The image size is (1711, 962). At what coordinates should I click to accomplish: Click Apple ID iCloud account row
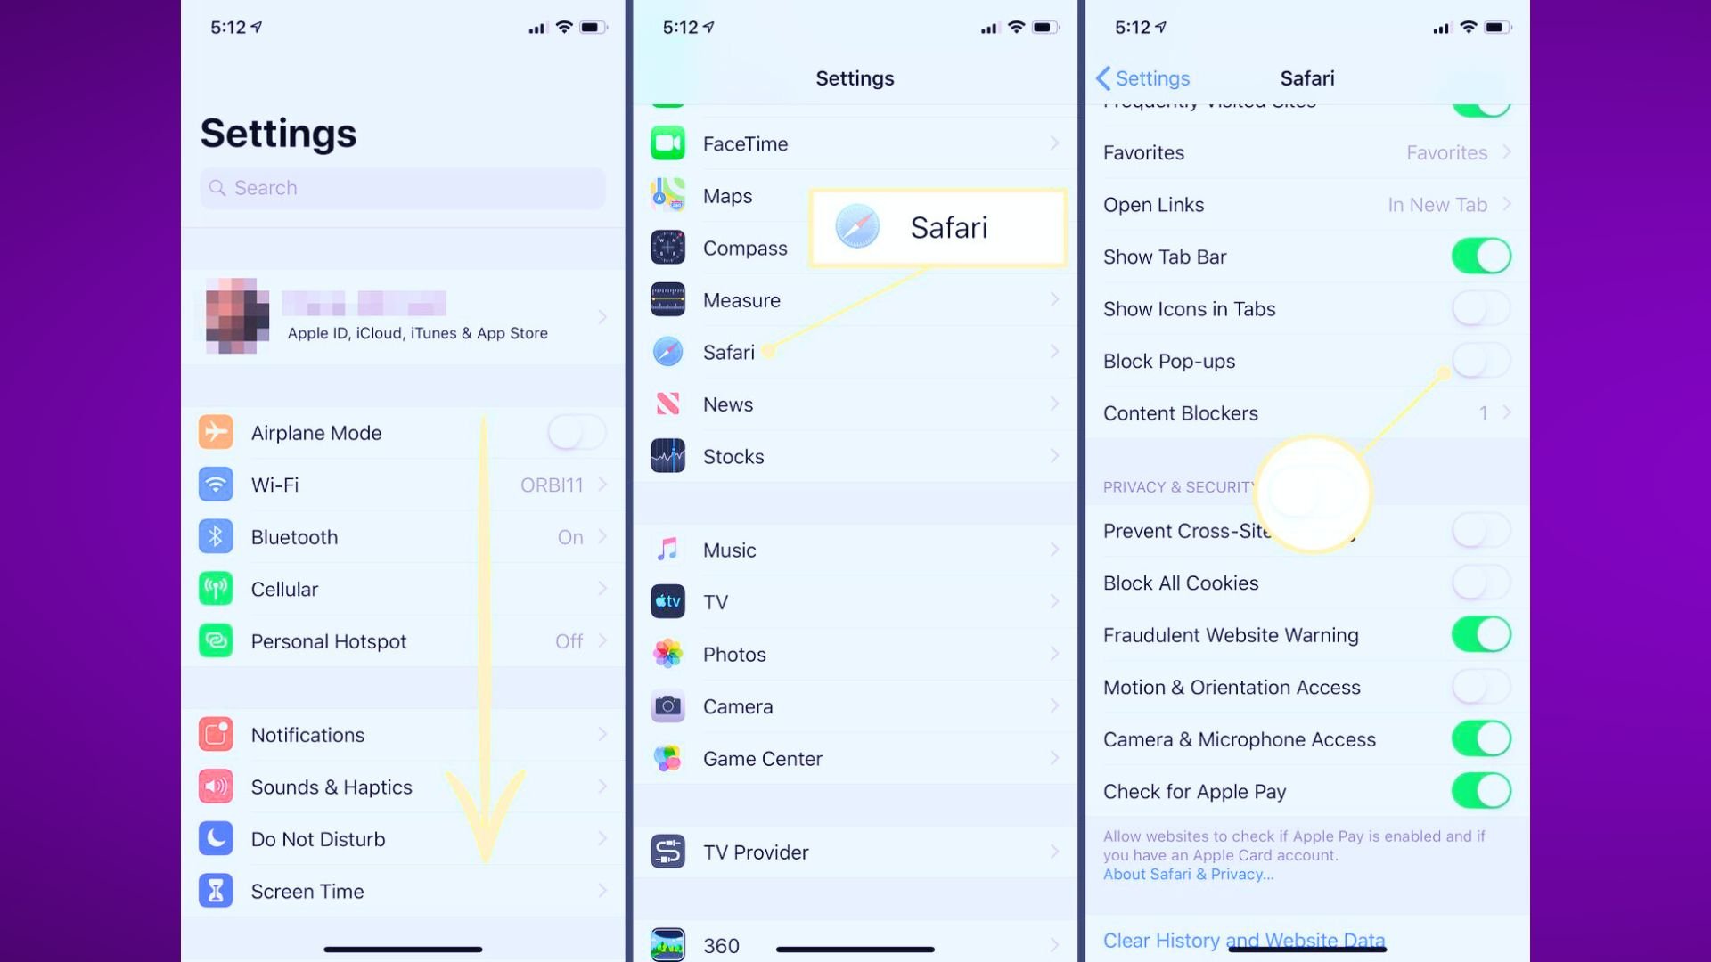403,317
